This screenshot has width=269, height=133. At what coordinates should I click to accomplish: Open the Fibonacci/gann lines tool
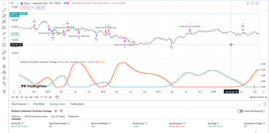pyautogui.click(x=4, y=16)
